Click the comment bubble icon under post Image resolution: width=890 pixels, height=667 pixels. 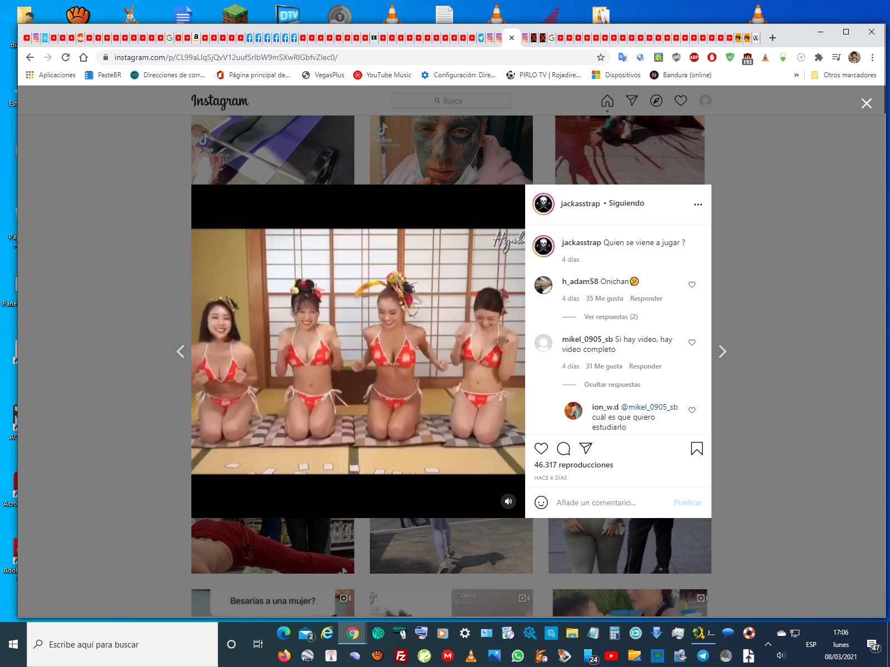coord(563,449)
